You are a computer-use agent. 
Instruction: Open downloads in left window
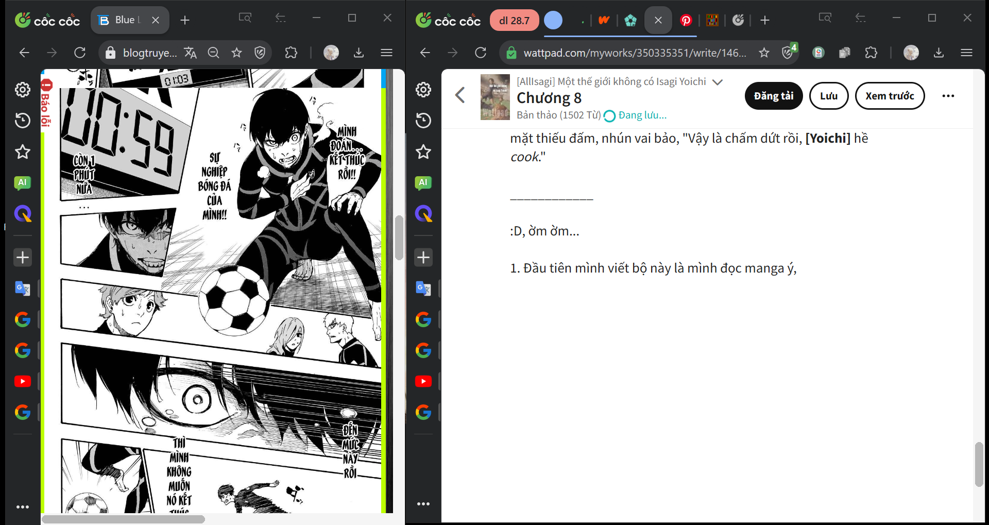pos(359,53)
